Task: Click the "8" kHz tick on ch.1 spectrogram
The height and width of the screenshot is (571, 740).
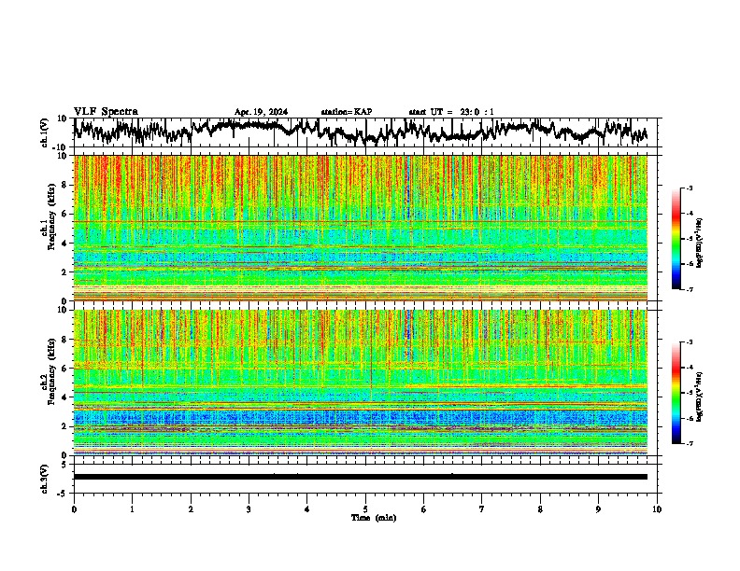Action: 64,185
